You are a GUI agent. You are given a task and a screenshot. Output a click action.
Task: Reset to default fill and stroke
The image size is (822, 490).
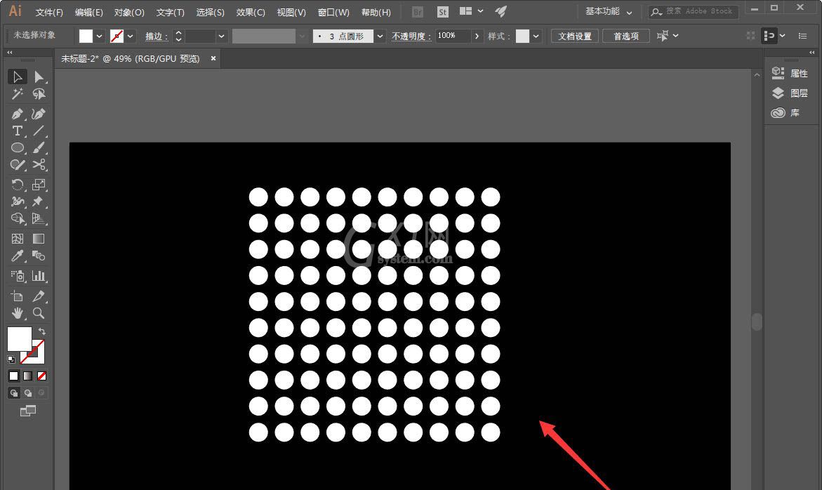(x=11, y=359)
